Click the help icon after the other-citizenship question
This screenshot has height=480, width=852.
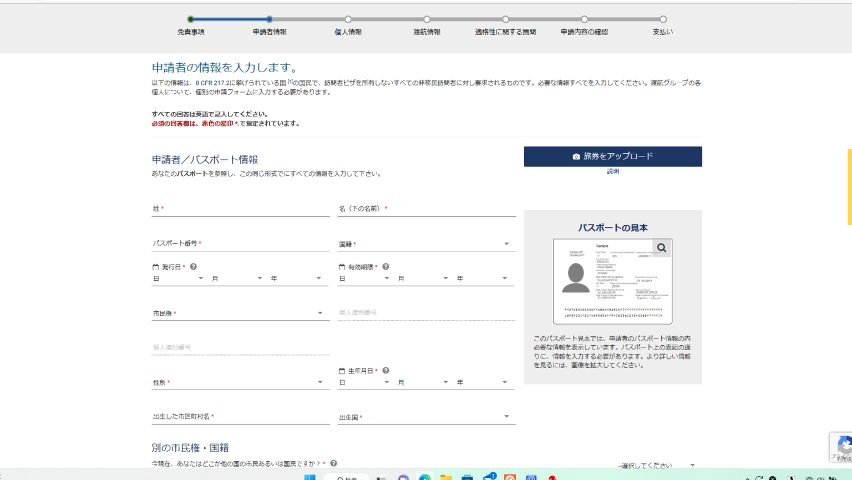[x=333, y=463]
